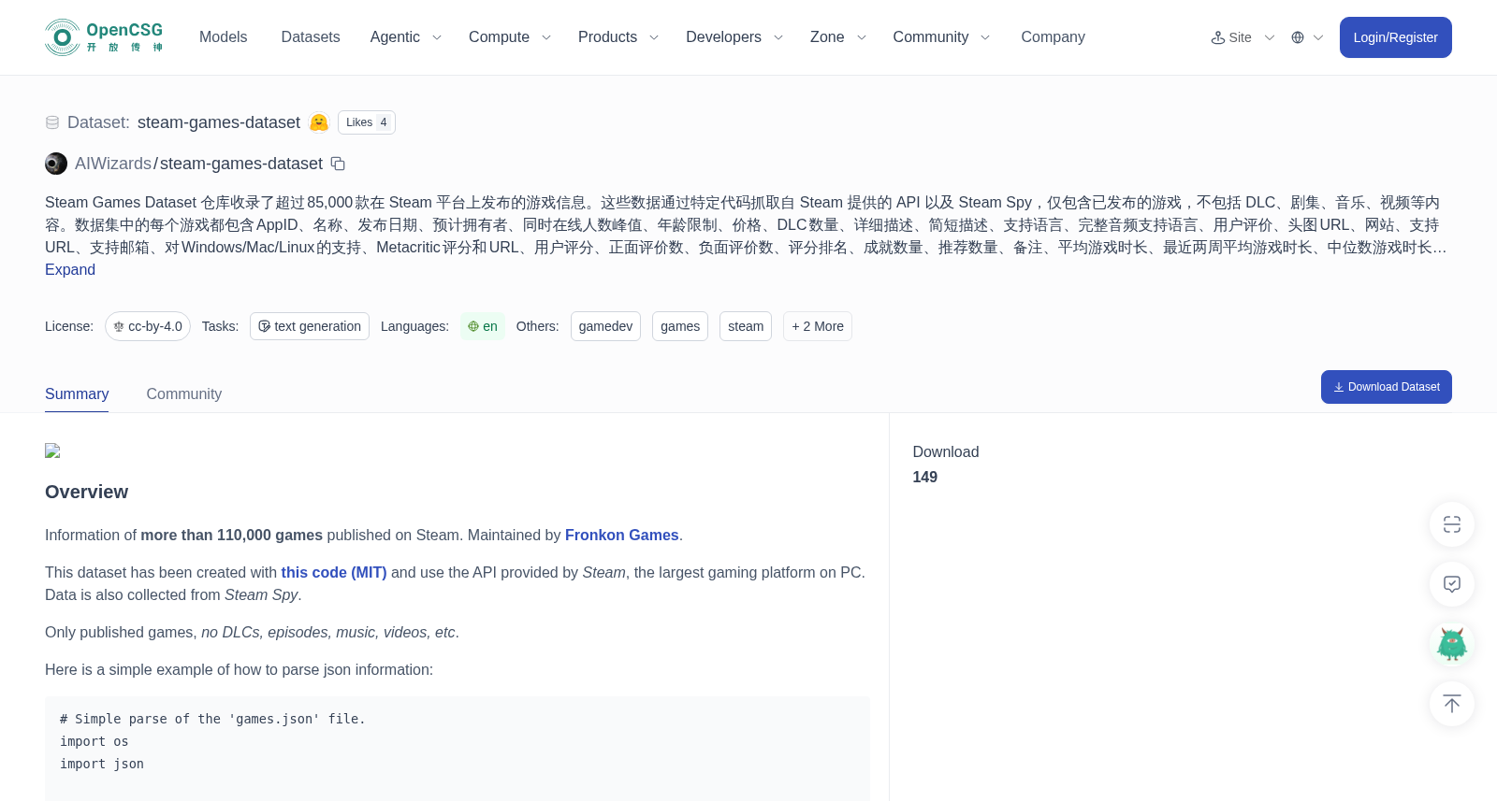The height and width of the screenshot is (801, 1497).
Task: Switch to the Summary tab
Action: point(77,393)
